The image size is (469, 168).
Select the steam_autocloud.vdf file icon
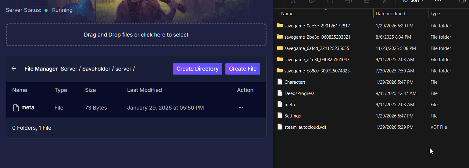(x=280, y=127)
